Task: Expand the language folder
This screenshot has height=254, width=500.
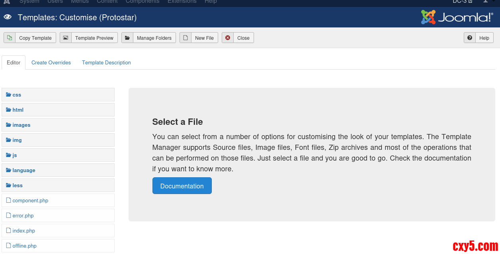Action: point(23,170)
